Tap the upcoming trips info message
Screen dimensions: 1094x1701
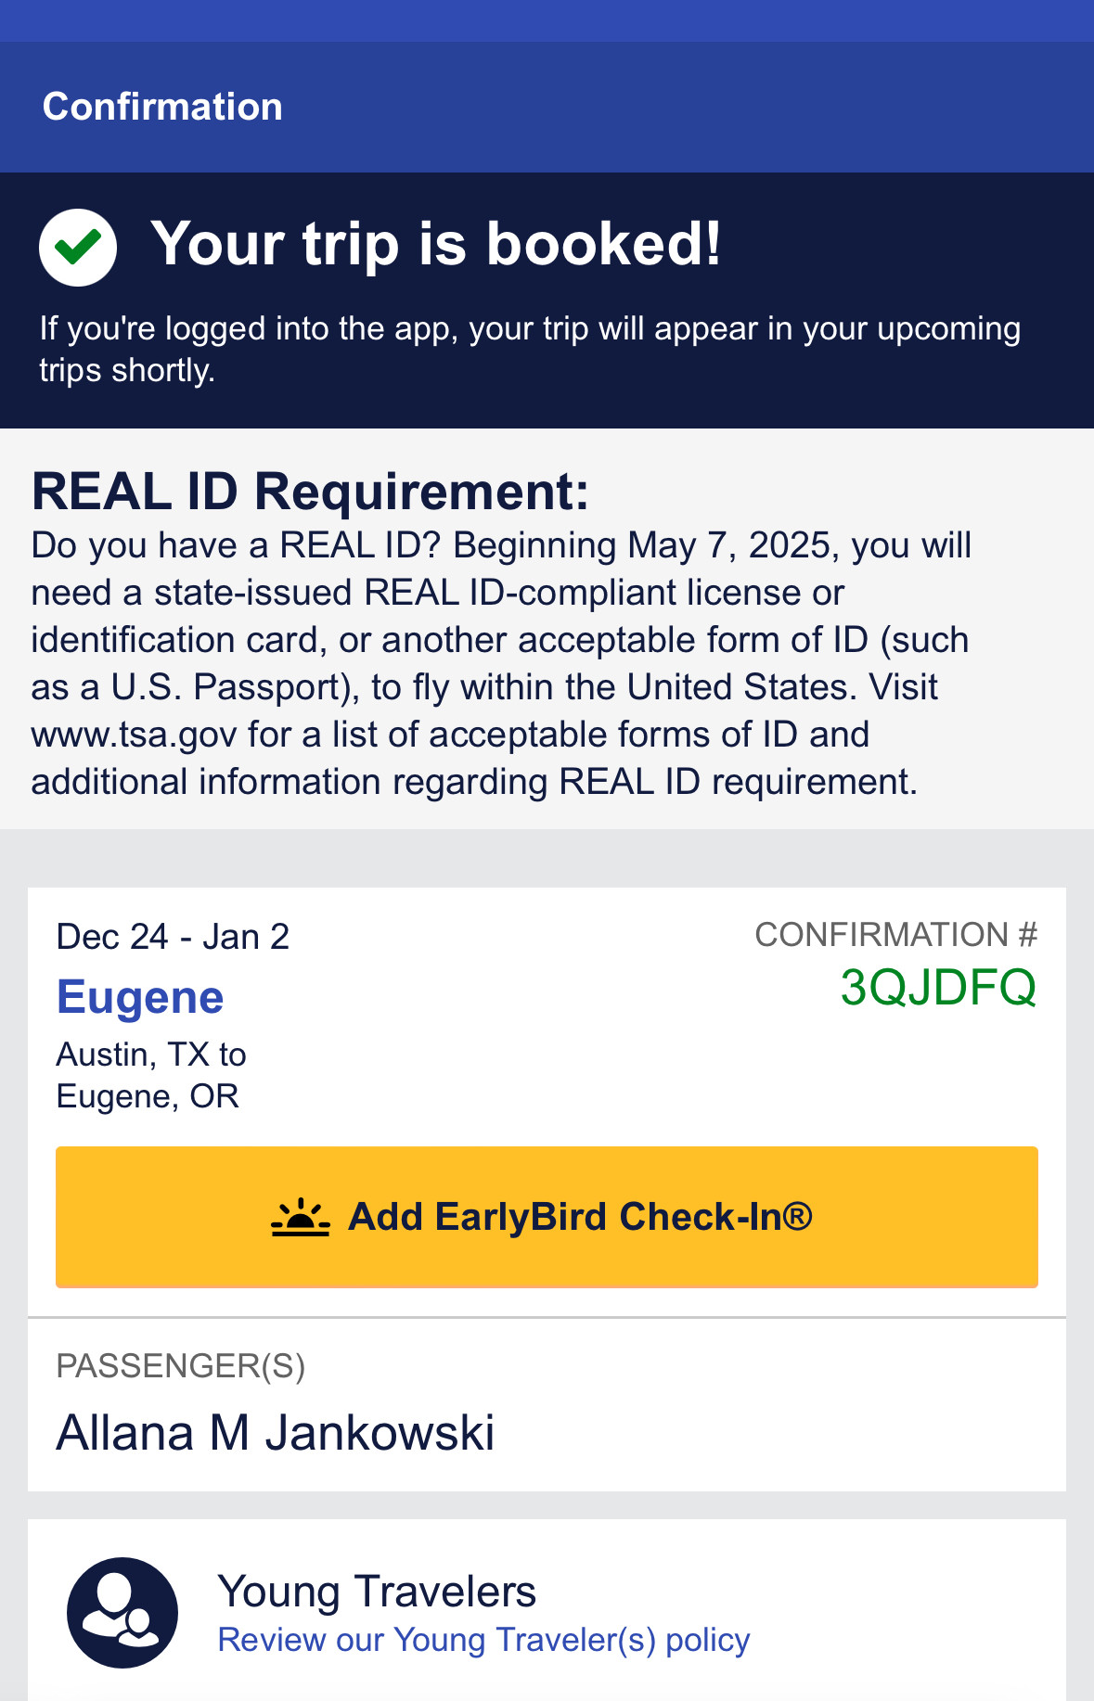(530, 349)
